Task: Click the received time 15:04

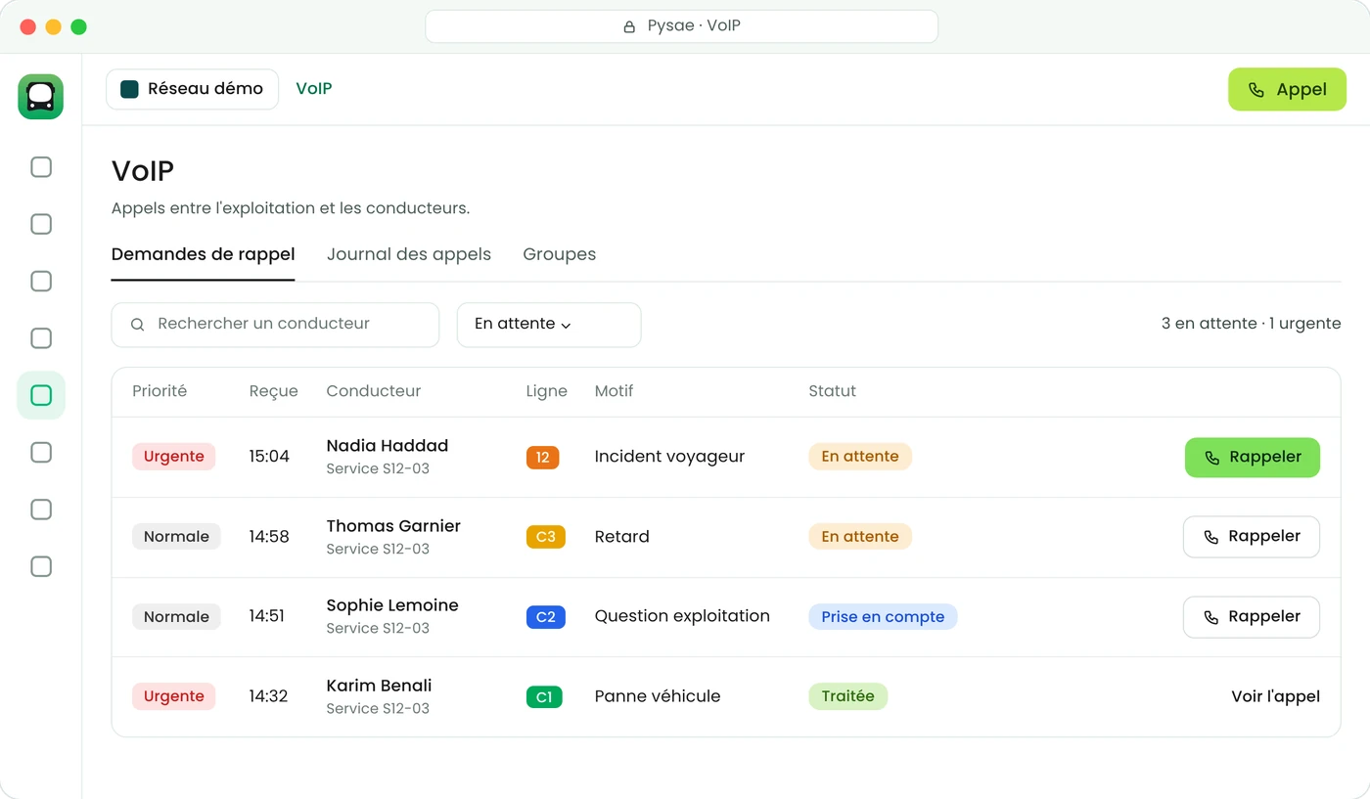Action: point(269,457)
